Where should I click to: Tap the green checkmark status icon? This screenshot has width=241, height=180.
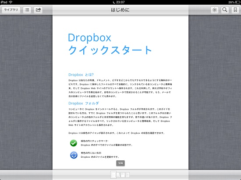pyautogui.click(x=74, y=143)
